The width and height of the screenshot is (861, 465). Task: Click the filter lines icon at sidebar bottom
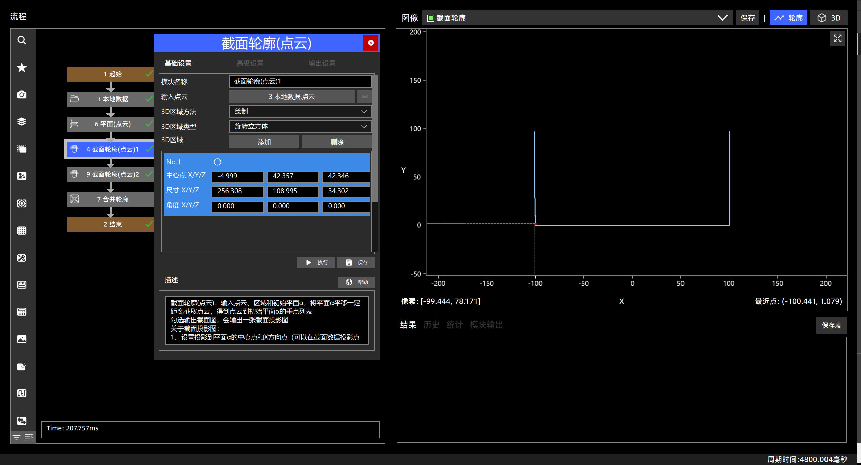coord(16,437)
